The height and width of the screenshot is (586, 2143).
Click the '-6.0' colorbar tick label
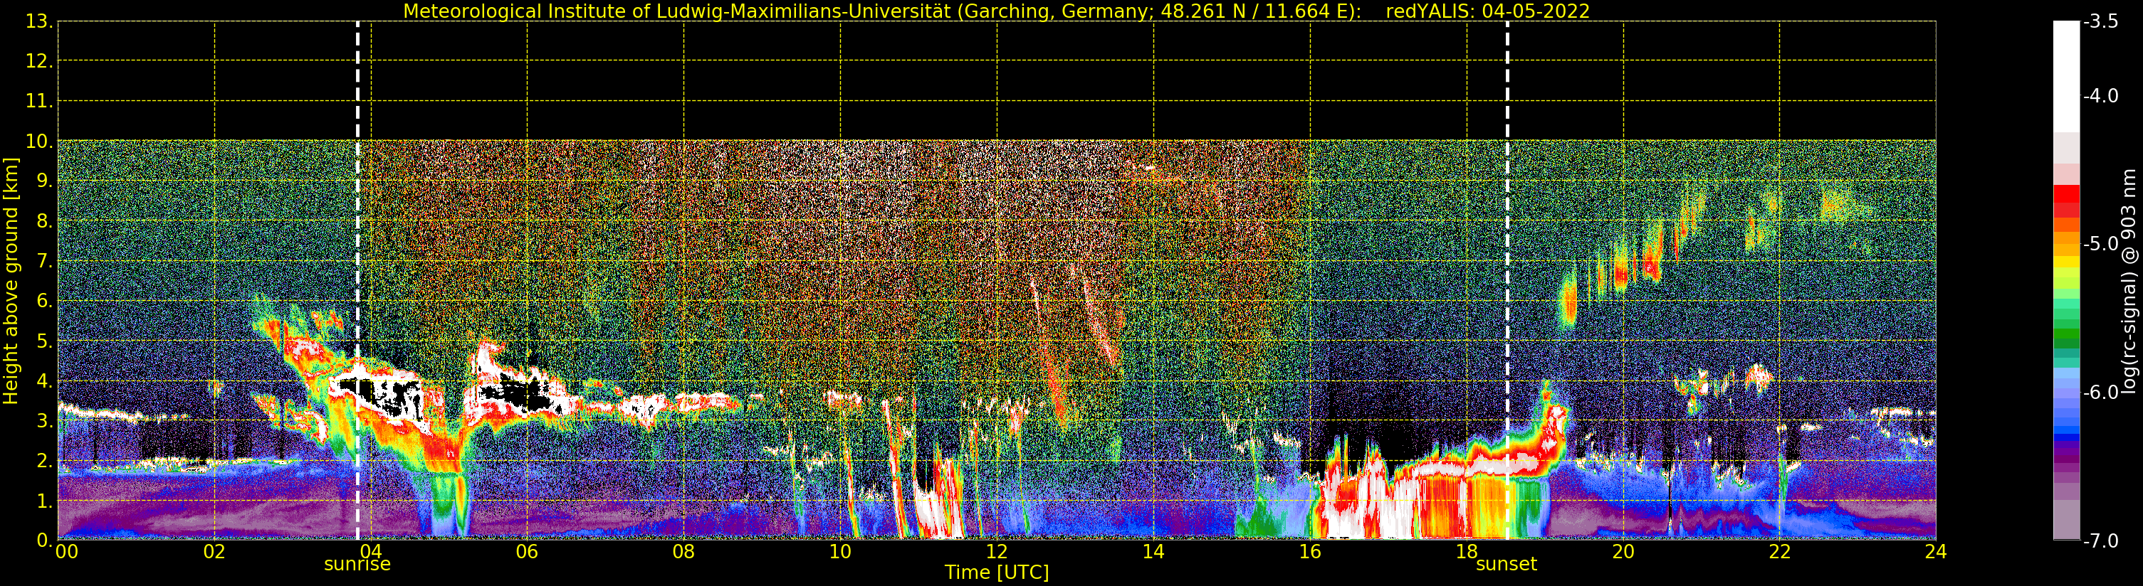click(x=2100, y=393)
